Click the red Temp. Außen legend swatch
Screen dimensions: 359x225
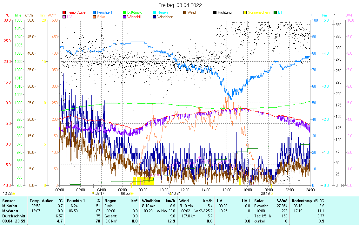(x=64, y=13)
